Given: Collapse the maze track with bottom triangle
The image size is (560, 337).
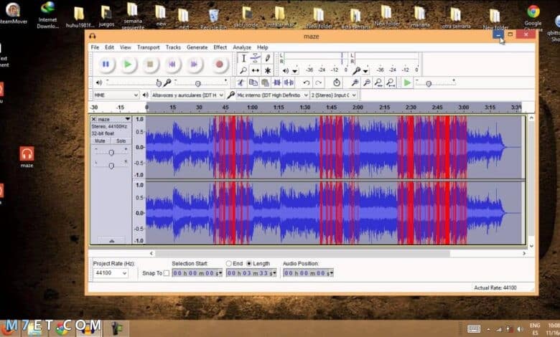Looking at the screenshot, I should pos(111,241).
